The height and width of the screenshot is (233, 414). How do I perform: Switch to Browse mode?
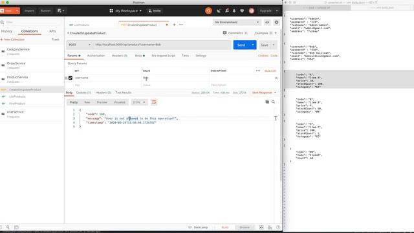coord(245,227)
